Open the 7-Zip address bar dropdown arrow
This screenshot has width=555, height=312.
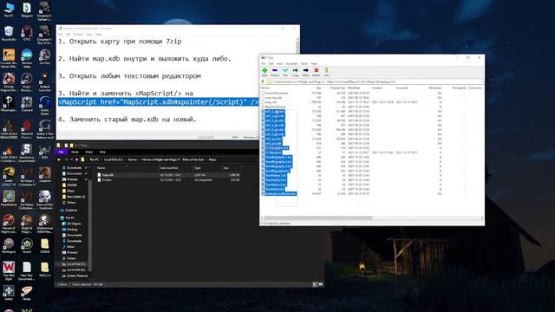(482, 81)
